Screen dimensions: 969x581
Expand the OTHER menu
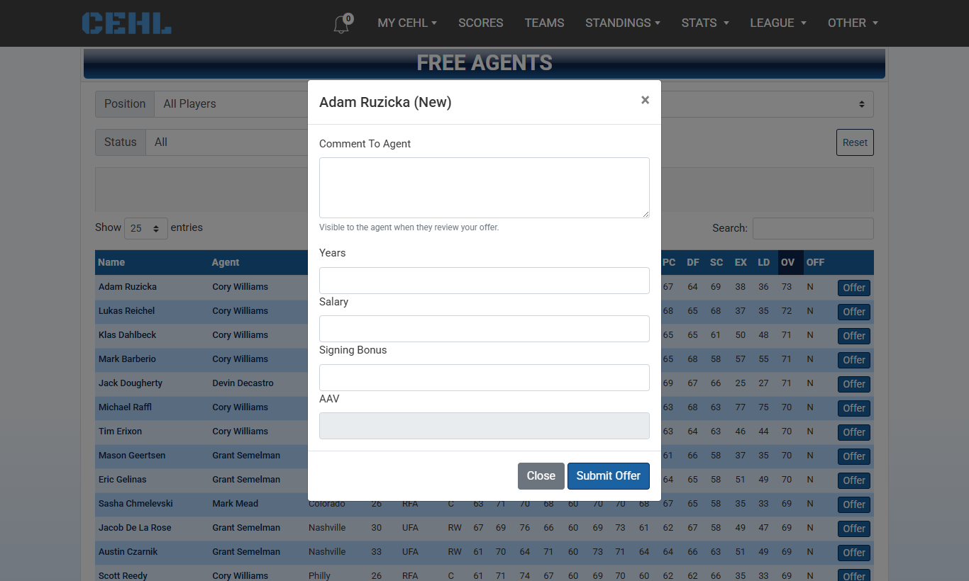(853, 23)
